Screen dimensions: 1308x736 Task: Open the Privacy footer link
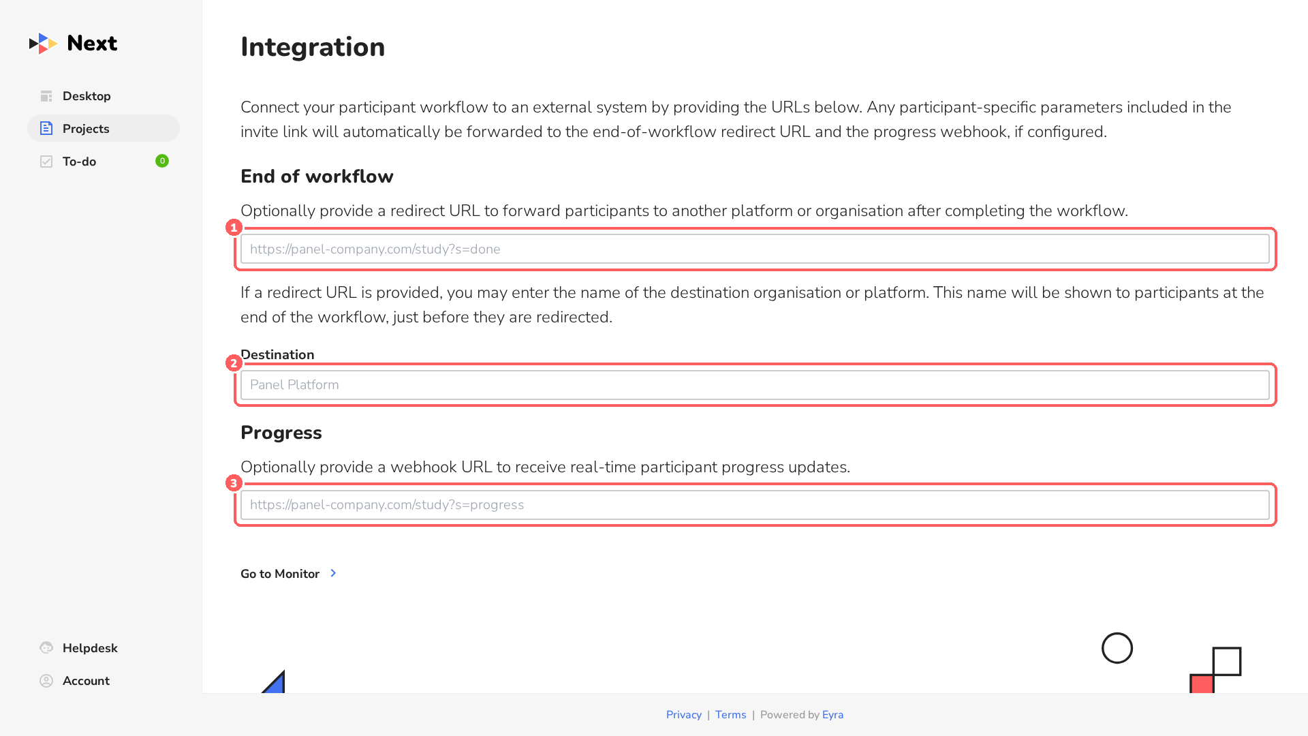point(684,714)
